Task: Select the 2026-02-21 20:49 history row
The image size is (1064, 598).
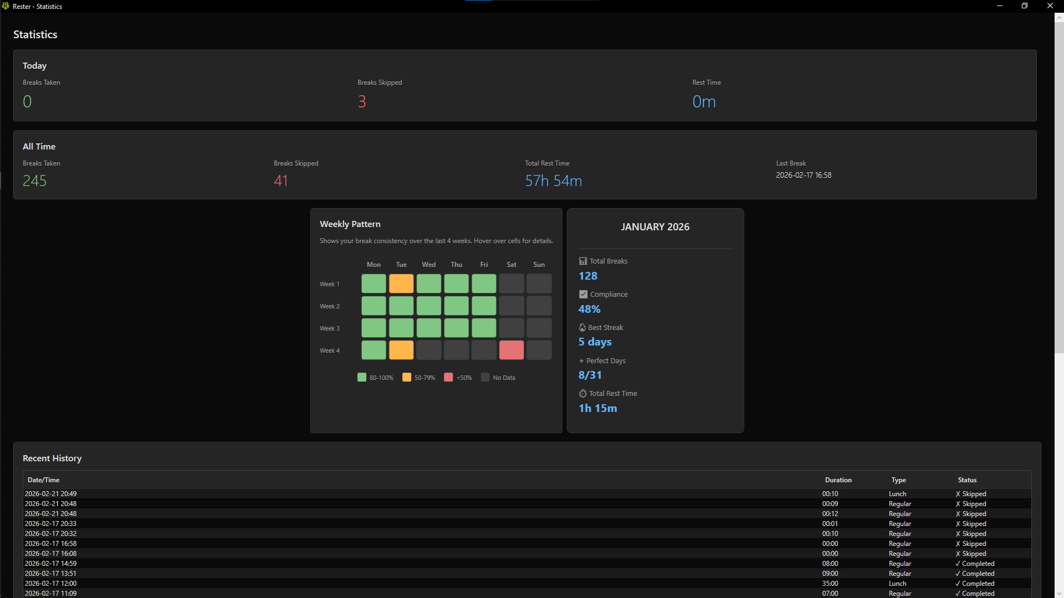Action: [x=51, y=494]
